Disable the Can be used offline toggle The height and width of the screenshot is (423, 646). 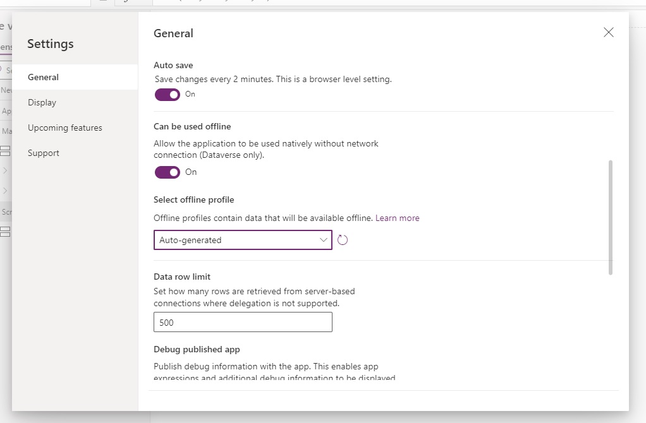click(x=168, y=172)
